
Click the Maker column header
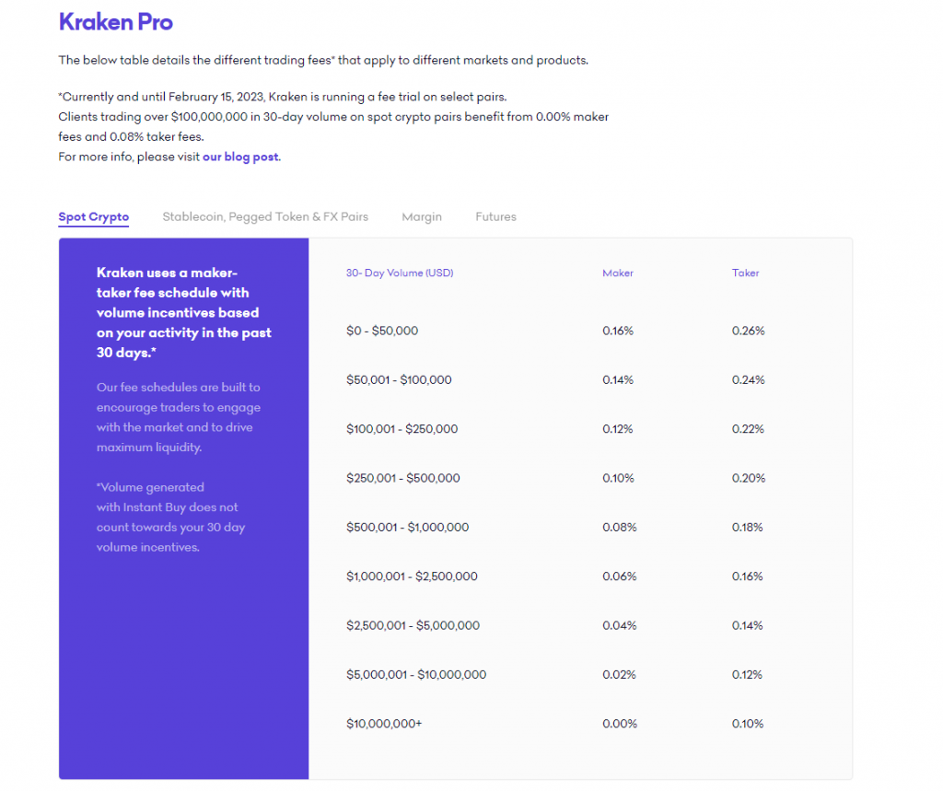[x=618, y=273]
